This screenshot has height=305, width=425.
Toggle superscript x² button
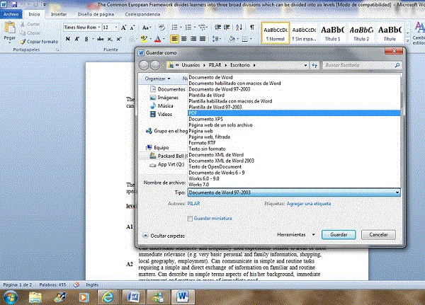click(119, 39)
